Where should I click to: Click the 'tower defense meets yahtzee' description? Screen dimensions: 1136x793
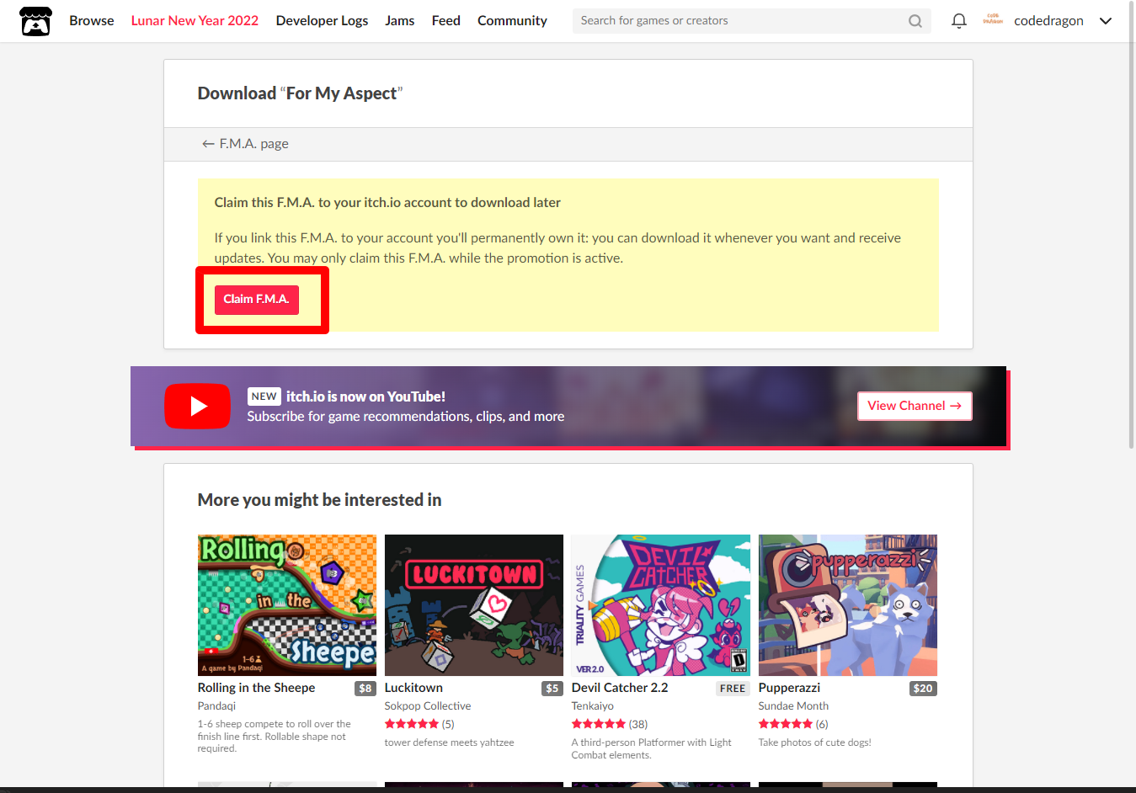(x=449, y=742)
